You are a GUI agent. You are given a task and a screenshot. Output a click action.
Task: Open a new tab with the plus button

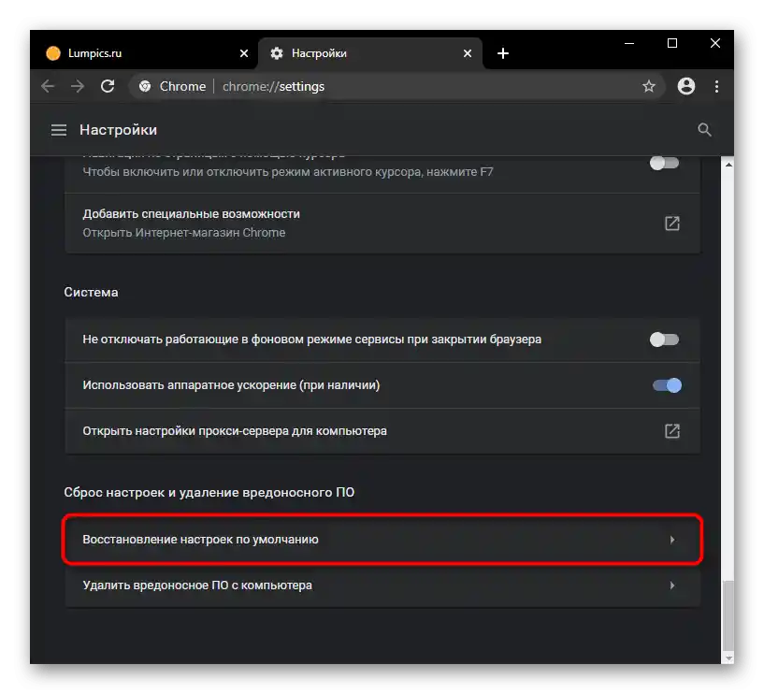[503, 53]
